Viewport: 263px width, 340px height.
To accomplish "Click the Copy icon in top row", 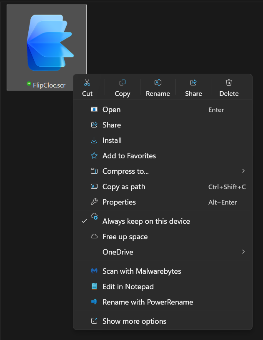I will coord(123,82).
